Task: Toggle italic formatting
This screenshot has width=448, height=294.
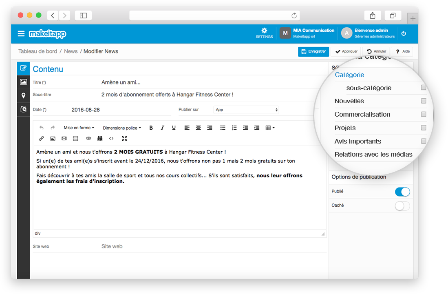Action: tap(162, 128)
